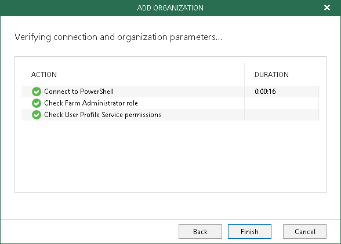Select the Check User Profile Service permissions entry
This screenshot has height=244, width=341.
[x=103, y=115]
